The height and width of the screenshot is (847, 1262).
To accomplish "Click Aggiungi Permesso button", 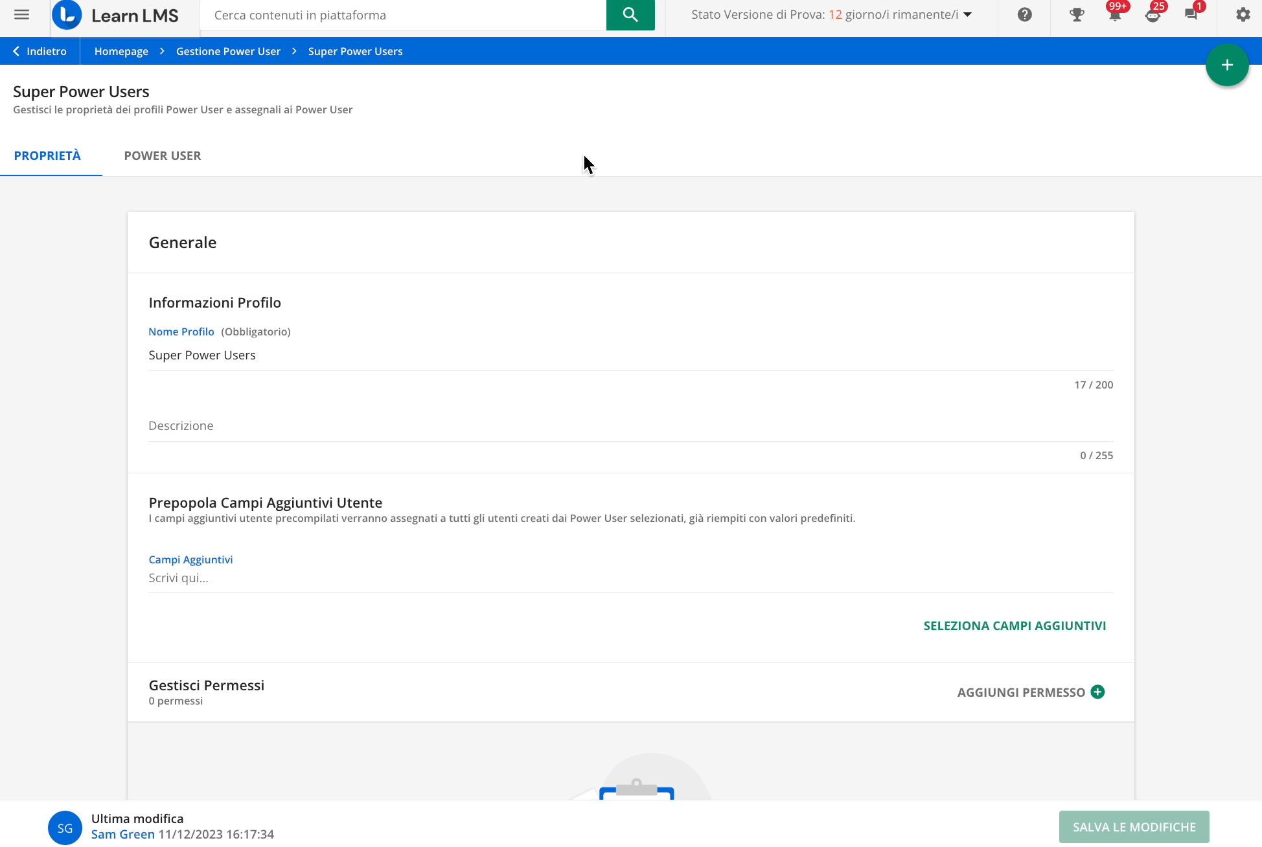I will coord(1030,692).
